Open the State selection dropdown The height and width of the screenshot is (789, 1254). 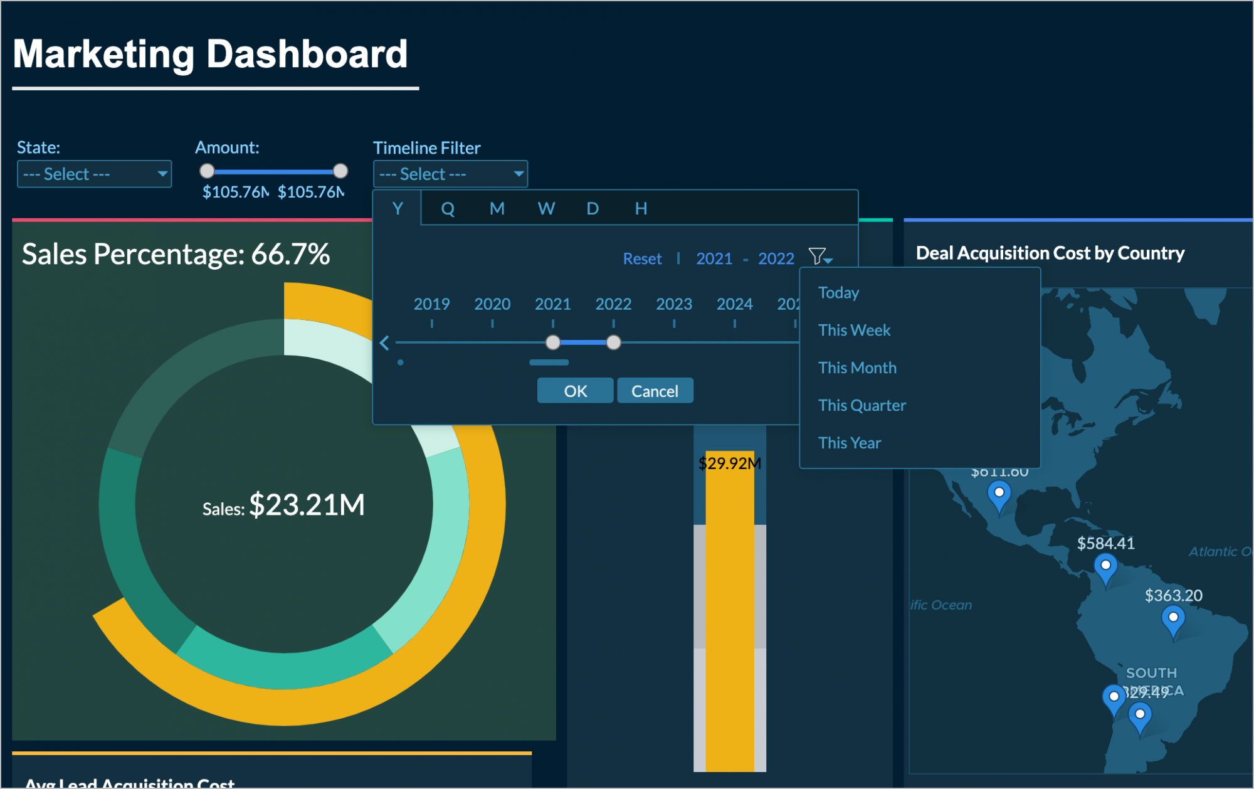(93, 174)
